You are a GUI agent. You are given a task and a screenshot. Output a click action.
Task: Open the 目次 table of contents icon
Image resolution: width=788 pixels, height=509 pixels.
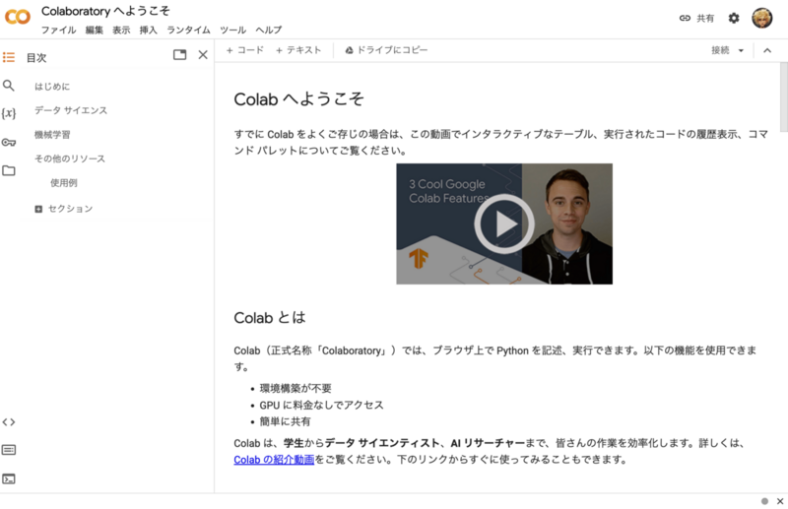click(9, 57)
